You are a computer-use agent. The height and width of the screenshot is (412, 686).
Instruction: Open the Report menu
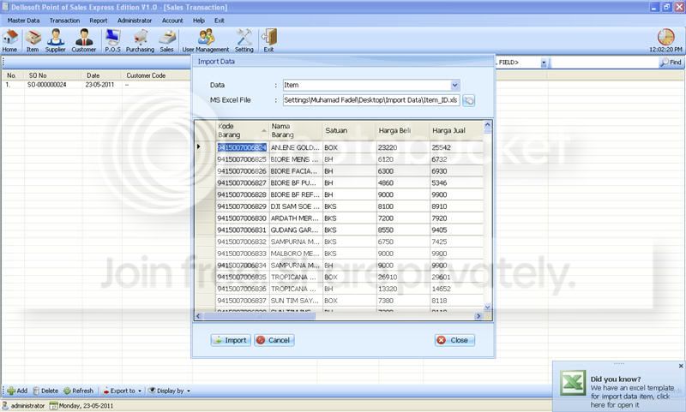click(98, 21)
